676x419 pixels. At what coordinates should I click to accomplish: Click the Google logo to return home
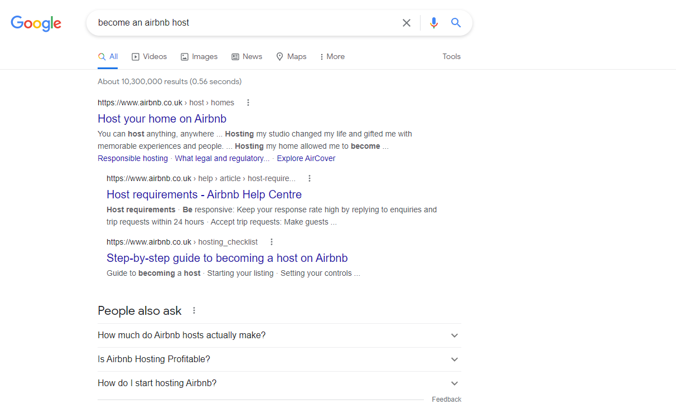[x=36, y=23]
